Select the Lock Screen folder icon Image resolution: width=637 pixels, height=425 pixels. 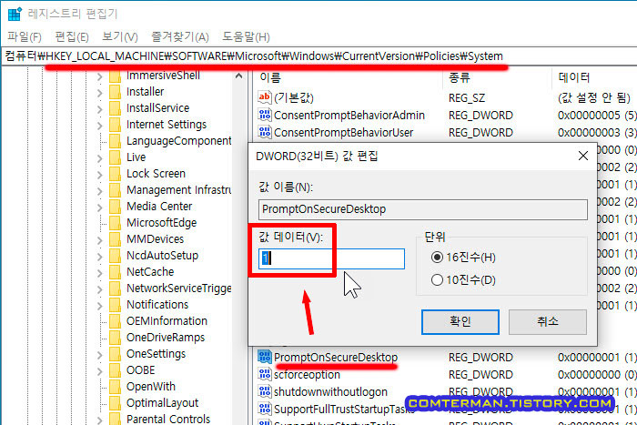click(115, 174)
